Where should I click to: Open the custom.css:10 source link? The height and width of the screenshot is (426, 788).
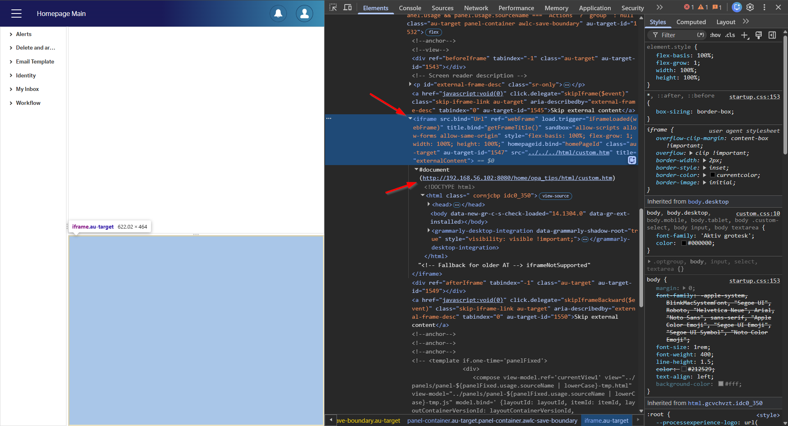click(x=758, y=213)
